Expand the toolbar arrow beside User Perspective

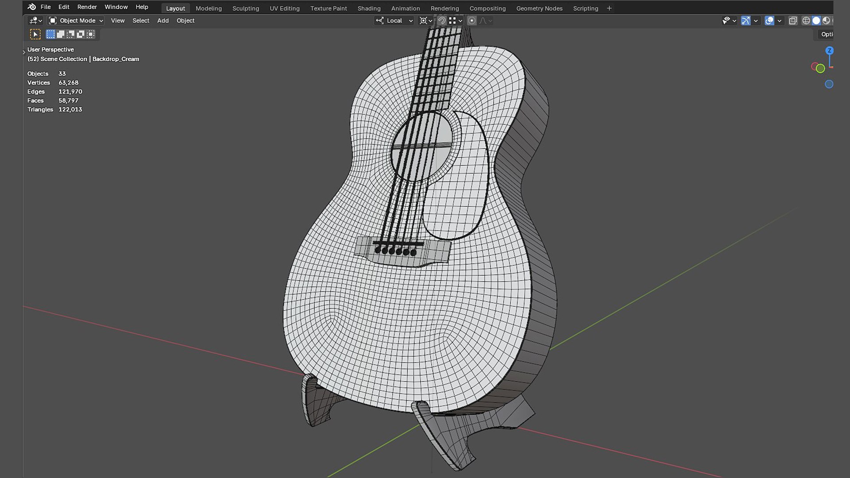tap(24, 52)
